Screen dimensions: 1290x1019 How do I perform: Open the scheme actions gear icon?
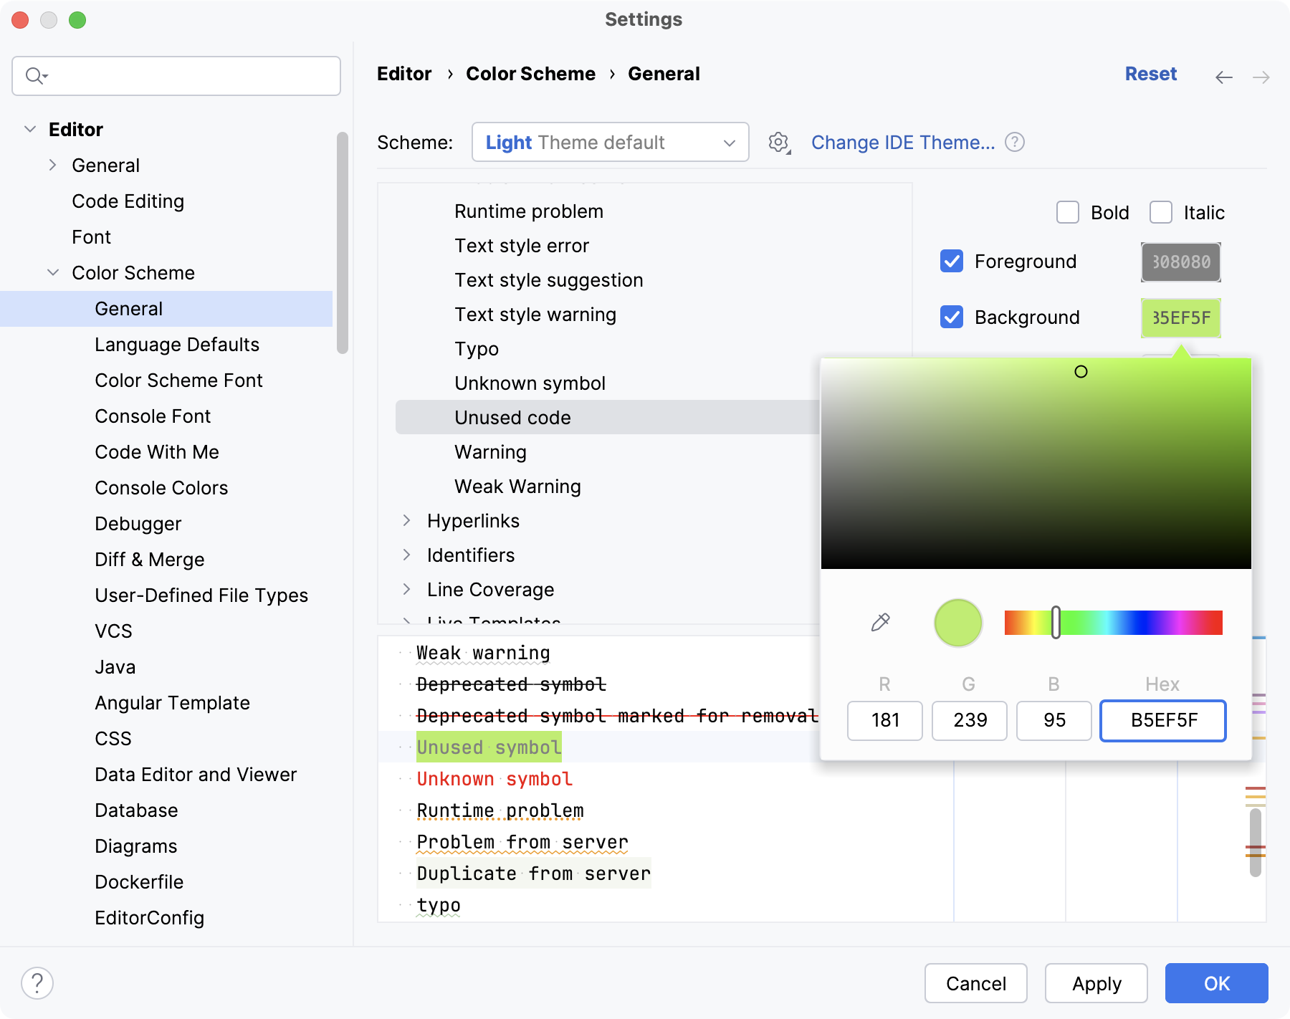click(x=778, y=142)
